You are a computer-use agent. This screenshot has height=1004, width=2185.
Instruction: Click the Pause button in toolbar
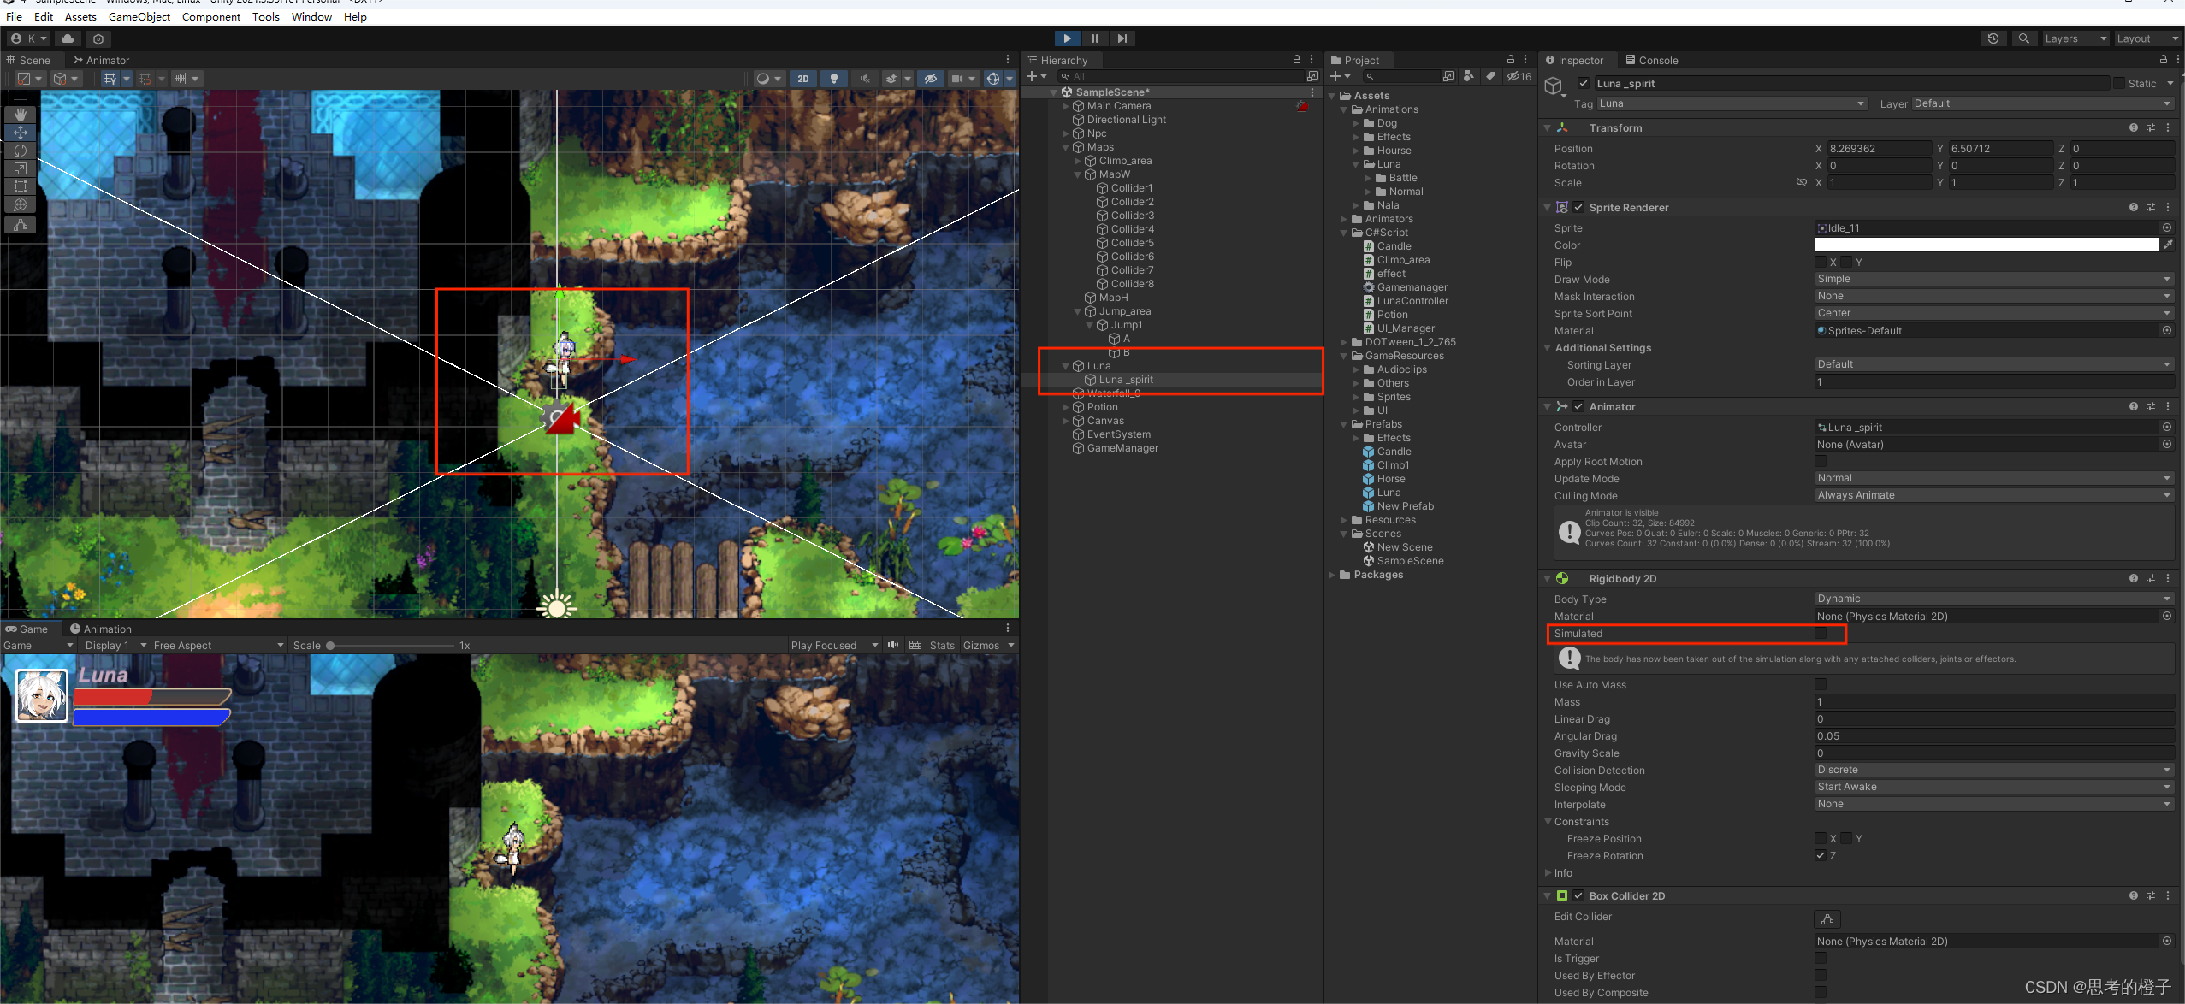point(1094,38)
